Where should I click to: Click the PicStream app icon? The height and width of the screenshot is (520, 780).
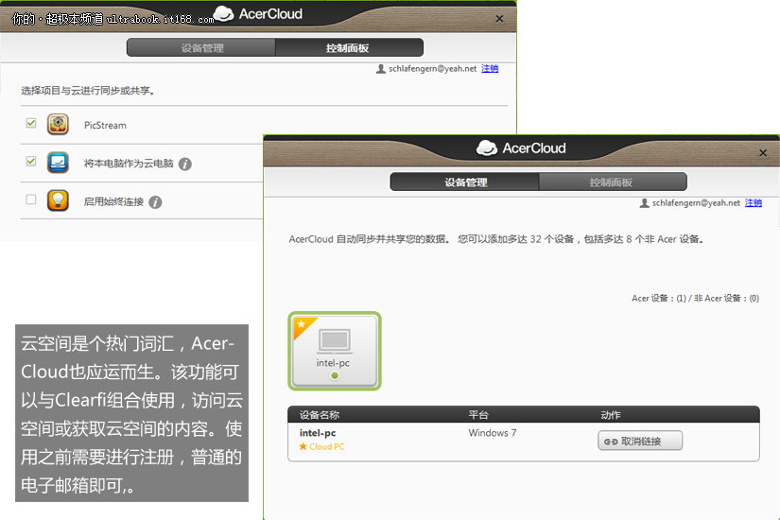pyautogui.click(x=59, y=125)
